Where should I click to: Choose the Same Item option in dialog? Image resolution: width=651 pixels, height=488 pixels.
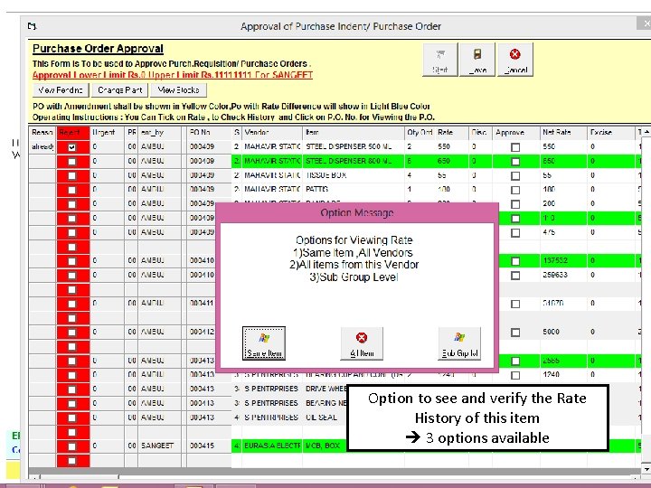pos(264,343)
